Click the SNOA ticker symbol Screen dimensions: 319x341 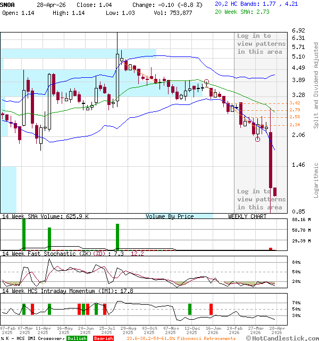click(x=8, y=3)
